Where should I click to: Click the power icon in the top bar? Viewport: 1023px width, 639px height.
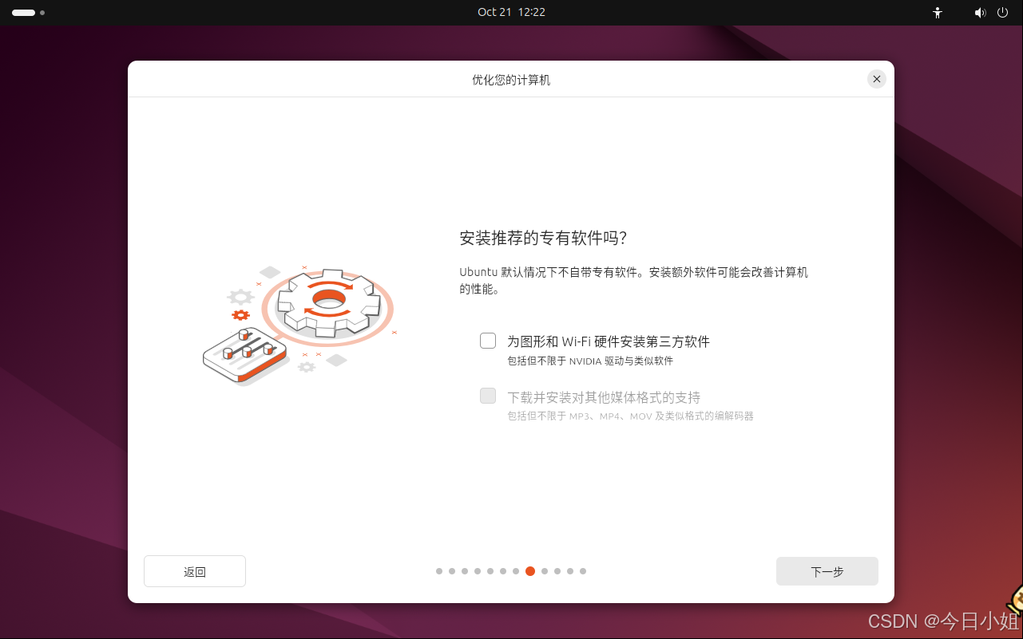tap(1002, 13)
